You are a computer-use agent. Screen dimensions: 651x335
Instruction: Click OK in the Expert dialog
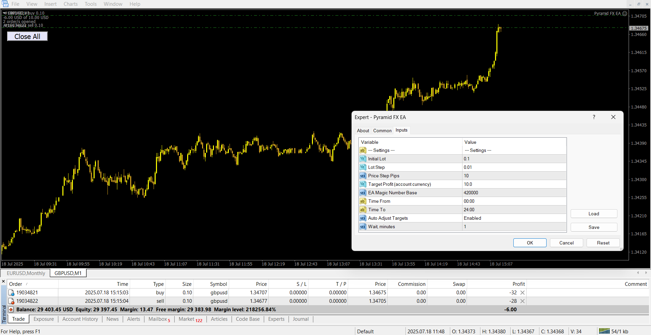click(x=530, y=243)
